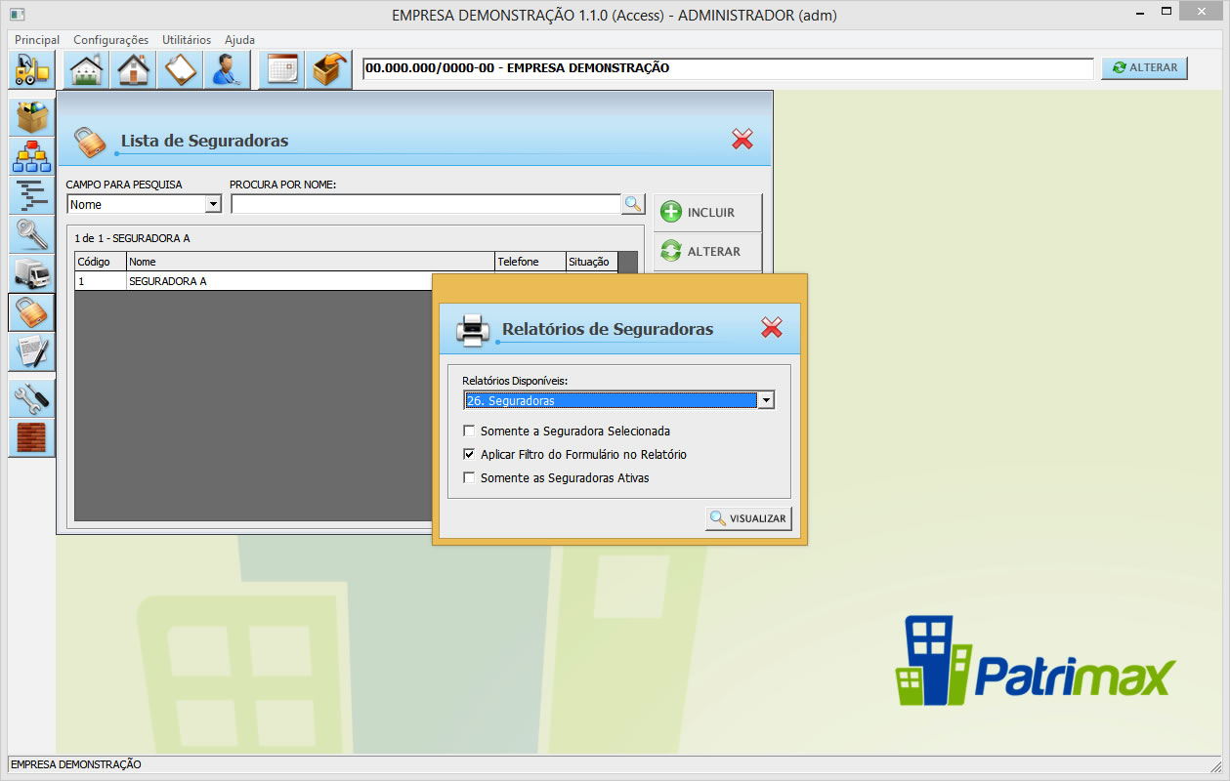Open the calendar toolbar icon
This screenshot has height=781, width=1230.
tap(282, 69)
